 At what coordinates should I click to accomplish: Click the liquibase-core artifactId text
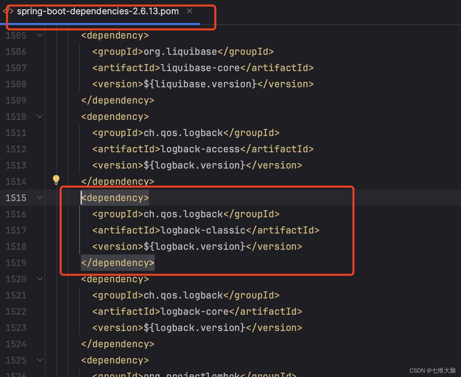(x=200, y=68)
